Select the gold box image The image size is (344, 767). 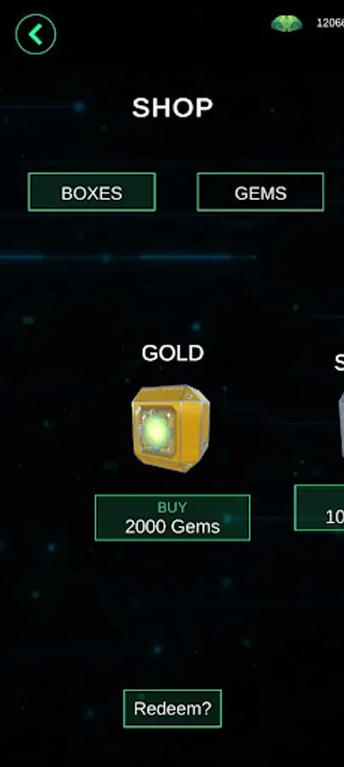[x=171, y=428]
